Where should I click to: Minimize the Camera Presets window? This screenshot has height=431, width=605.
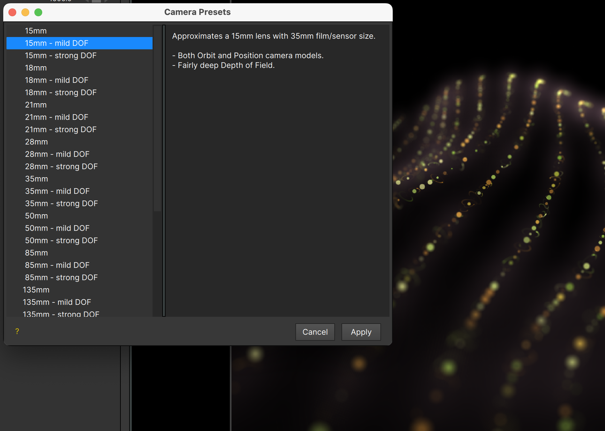pyautogui.click(x=25, y=12)
